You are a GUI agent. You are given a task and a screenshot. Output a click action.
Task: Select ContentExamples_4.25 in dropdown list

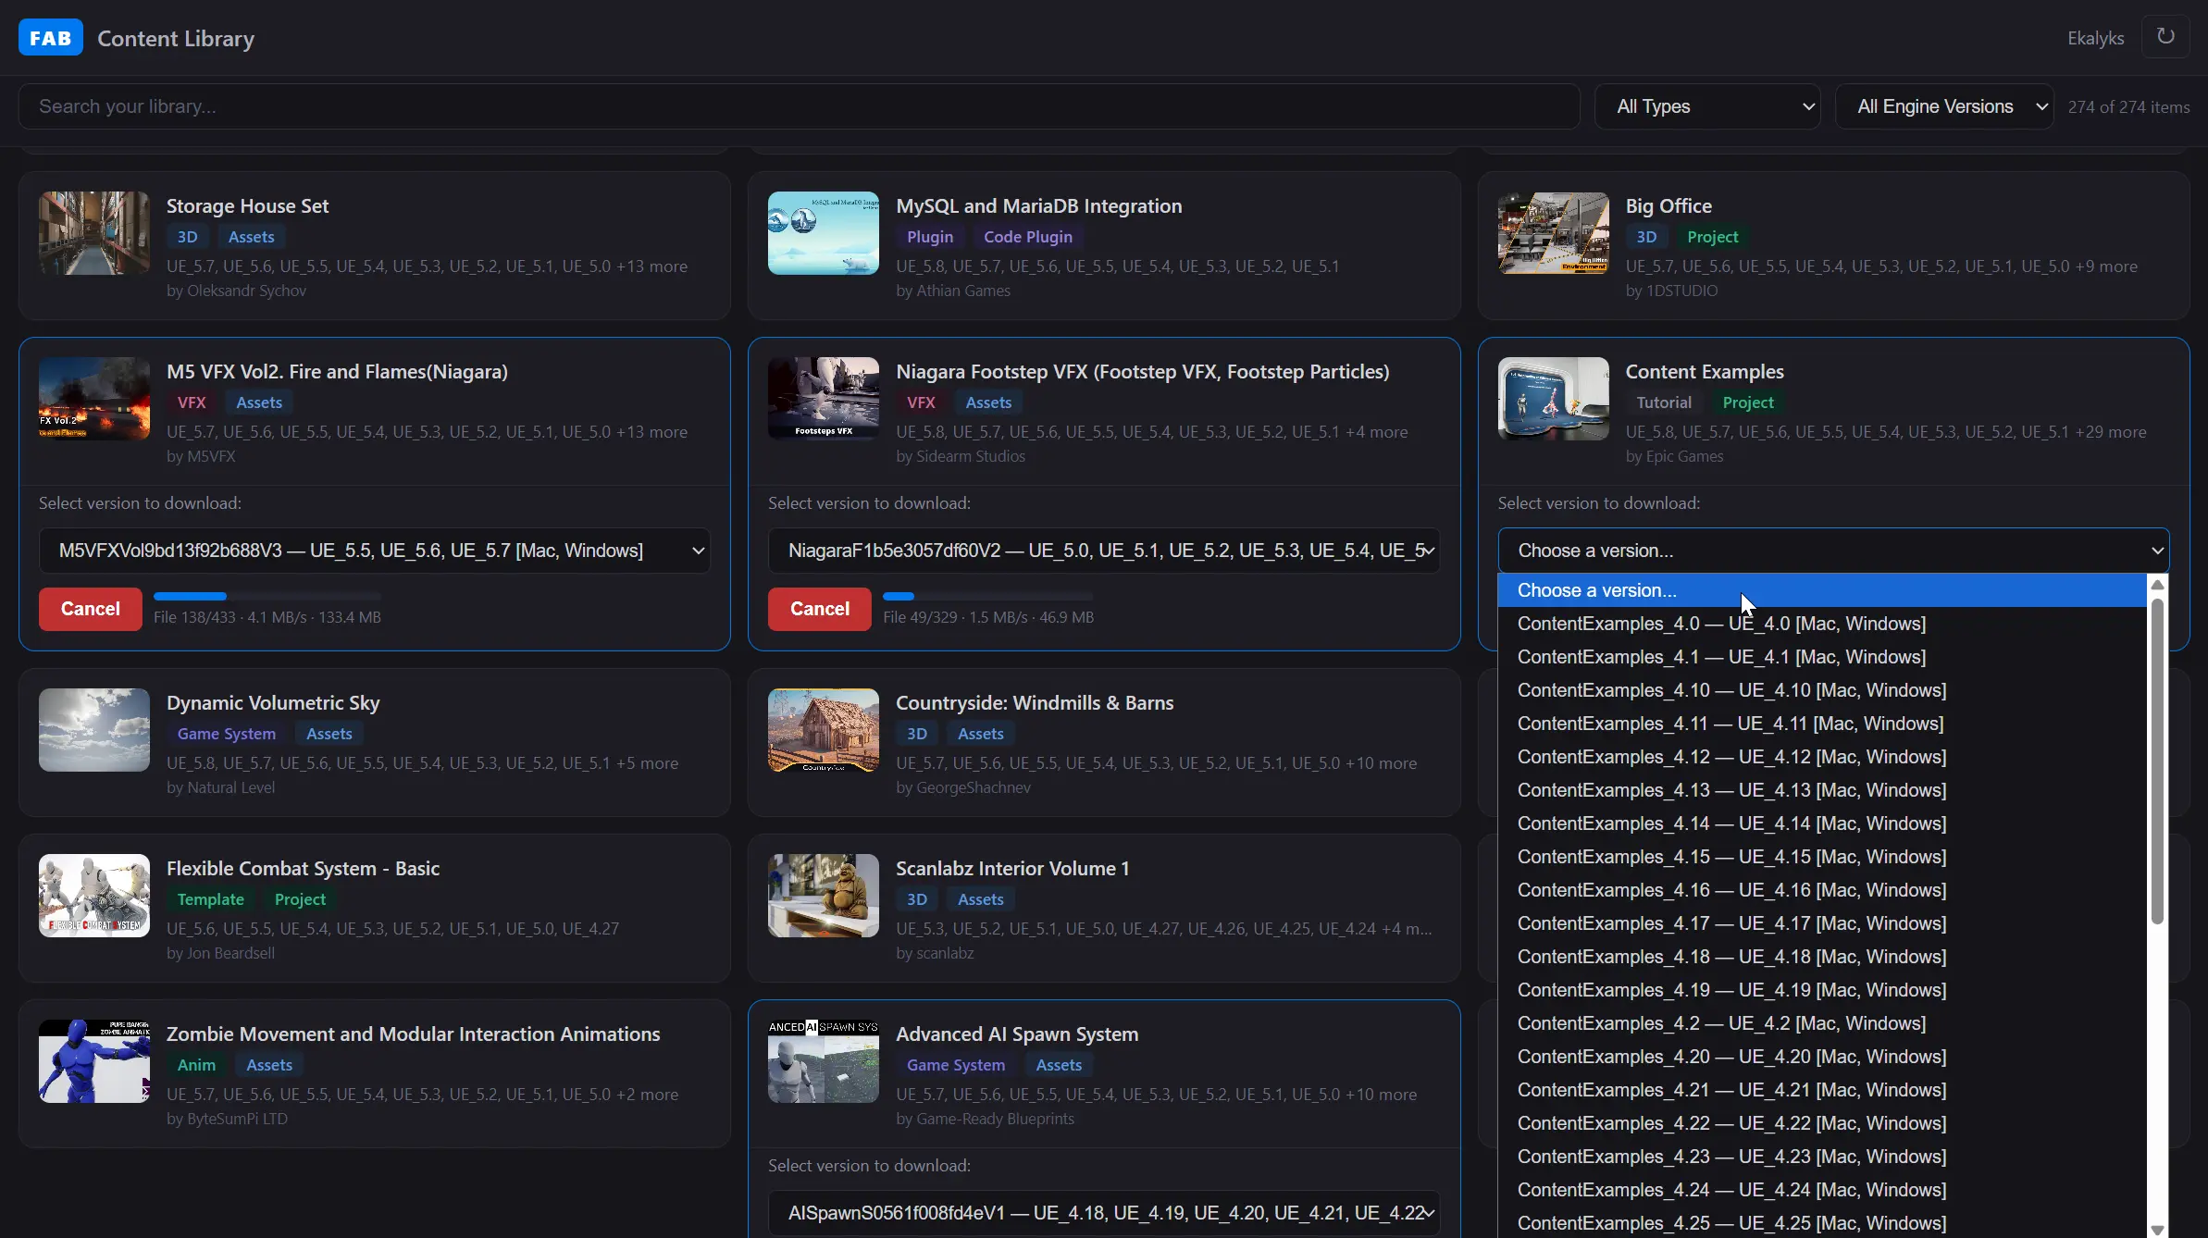point(1822,1222)
